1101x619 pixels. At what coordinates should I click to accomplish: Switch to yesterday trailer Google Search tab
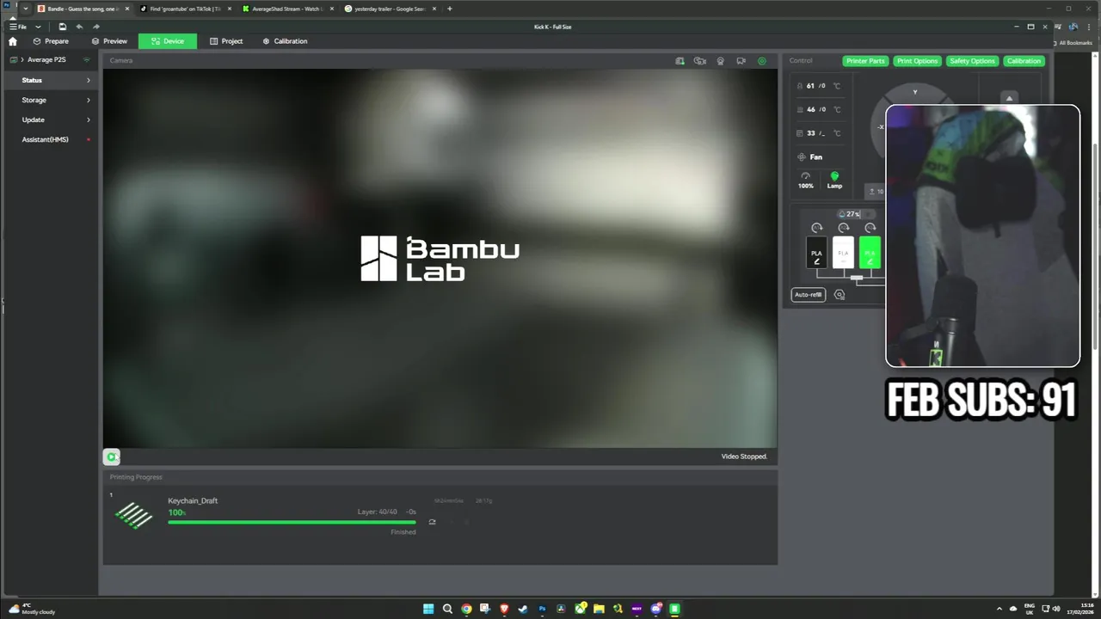(x=391, y=9)
